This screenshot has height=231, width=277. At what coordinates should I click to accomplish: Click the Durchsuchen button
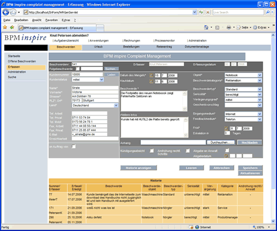coord(221,143)
